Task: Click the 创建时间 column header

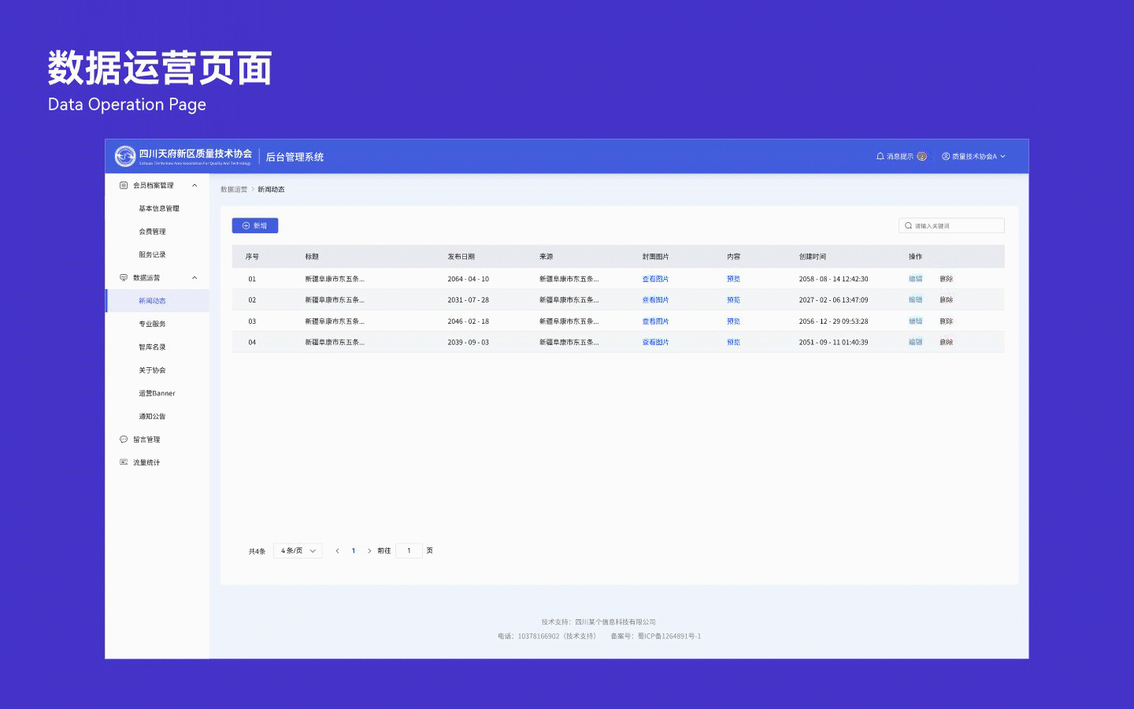Action: (x=812, y=257)
